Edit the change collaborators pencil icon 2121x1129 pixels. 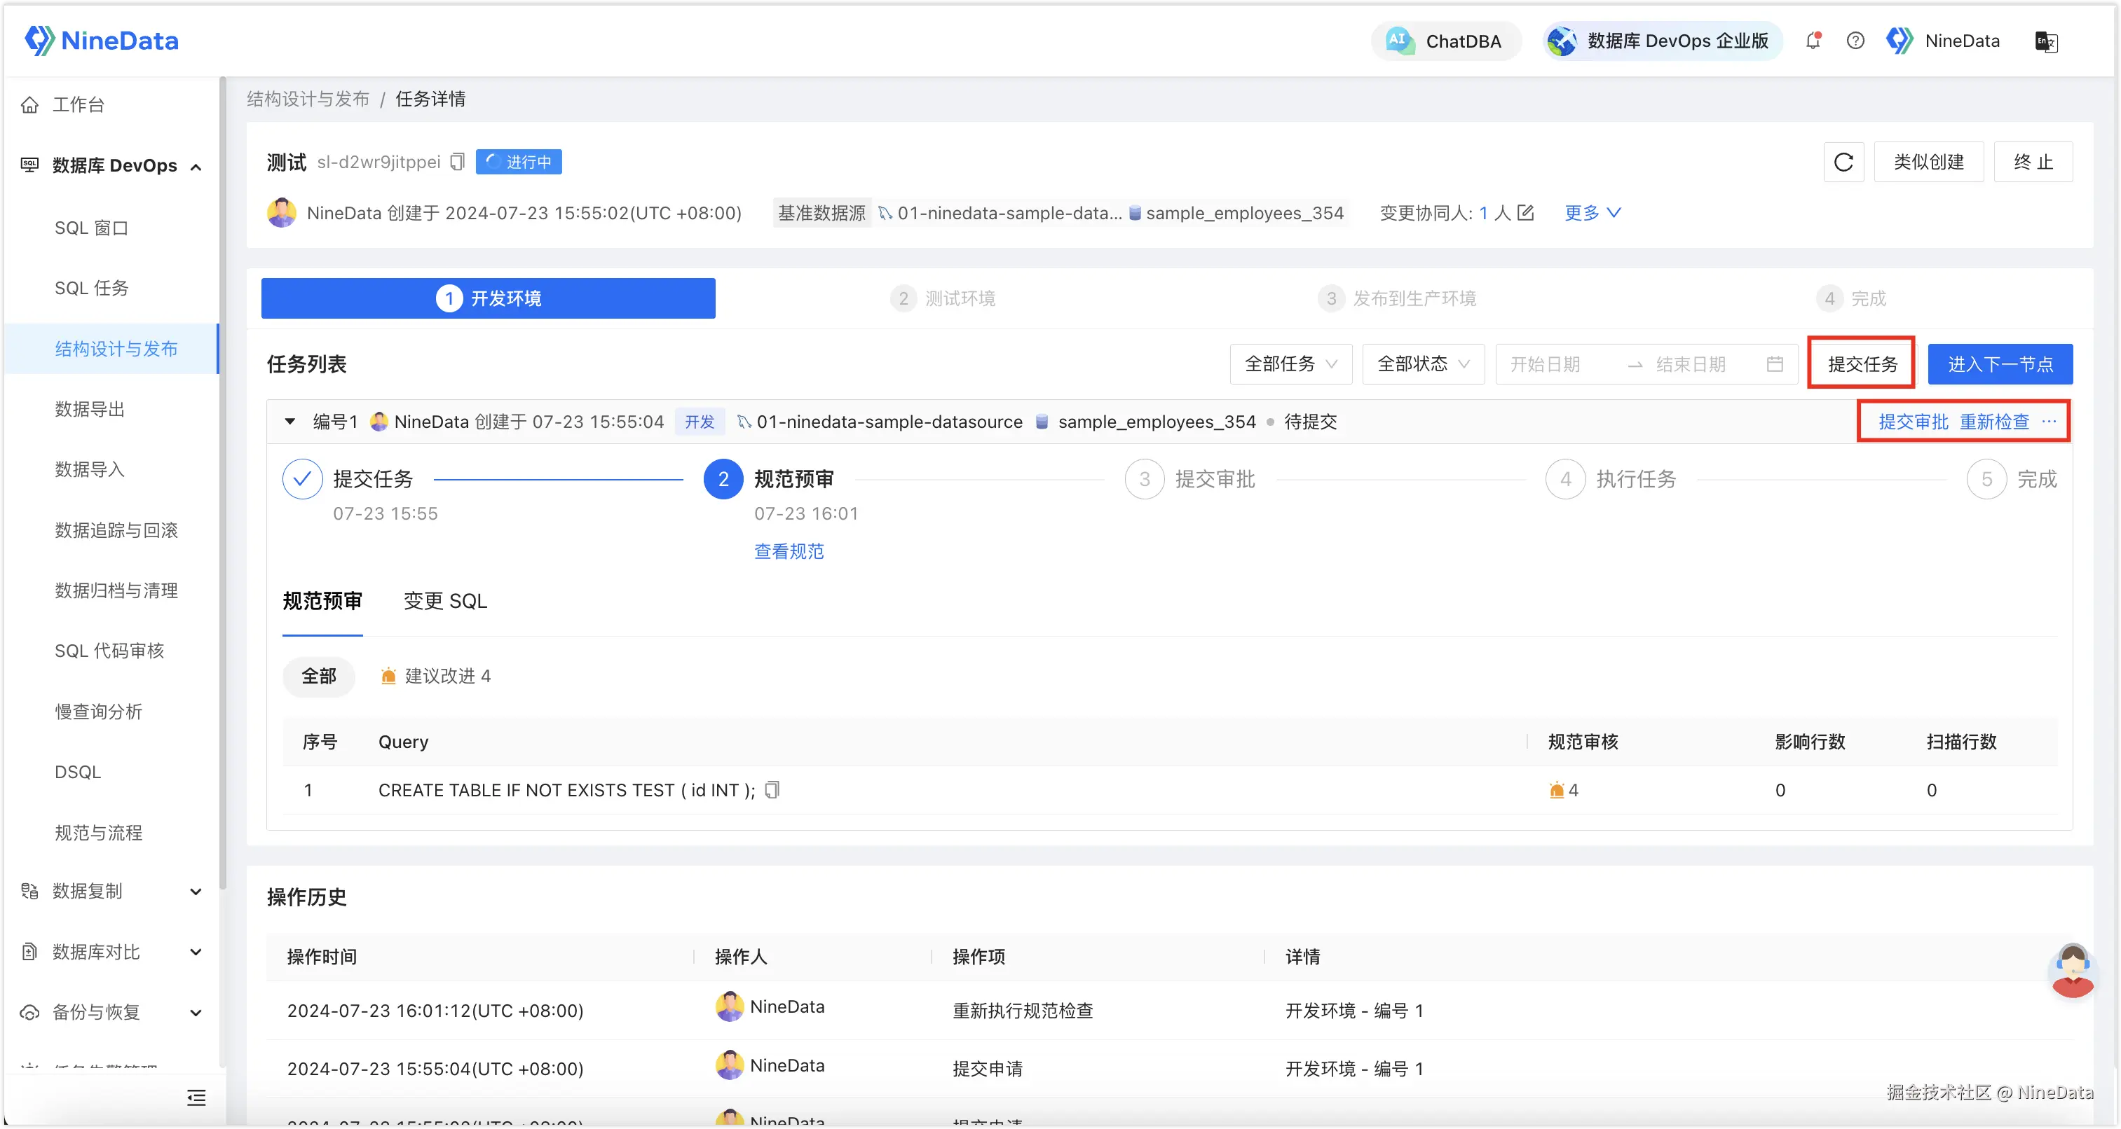(1526, 213)
